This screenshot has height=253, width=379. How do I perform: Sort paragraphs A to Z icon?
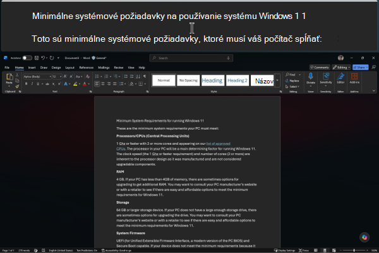click(138, 77)
